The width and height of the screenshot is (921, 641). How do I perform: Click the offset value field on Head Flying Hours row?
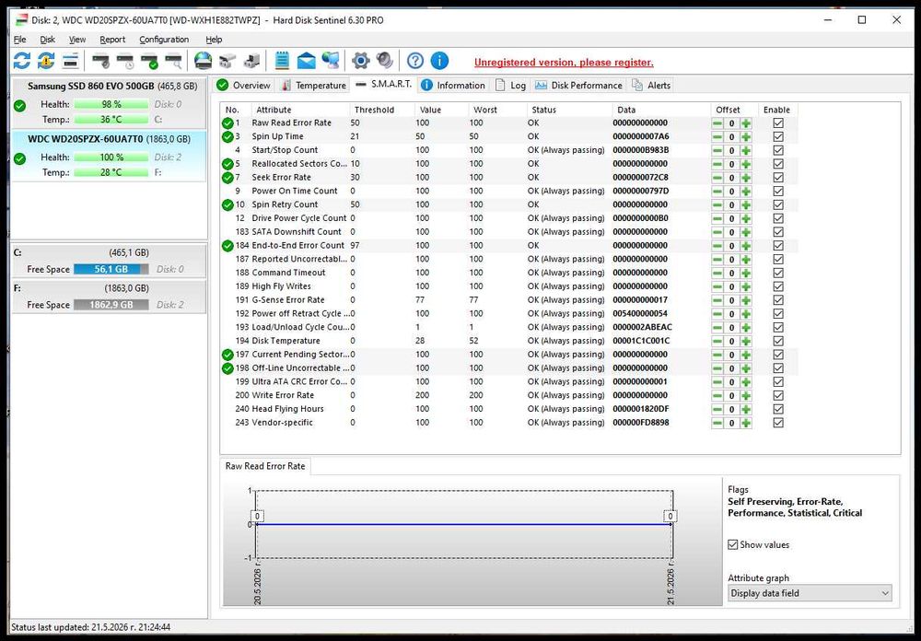pos(731,409)
